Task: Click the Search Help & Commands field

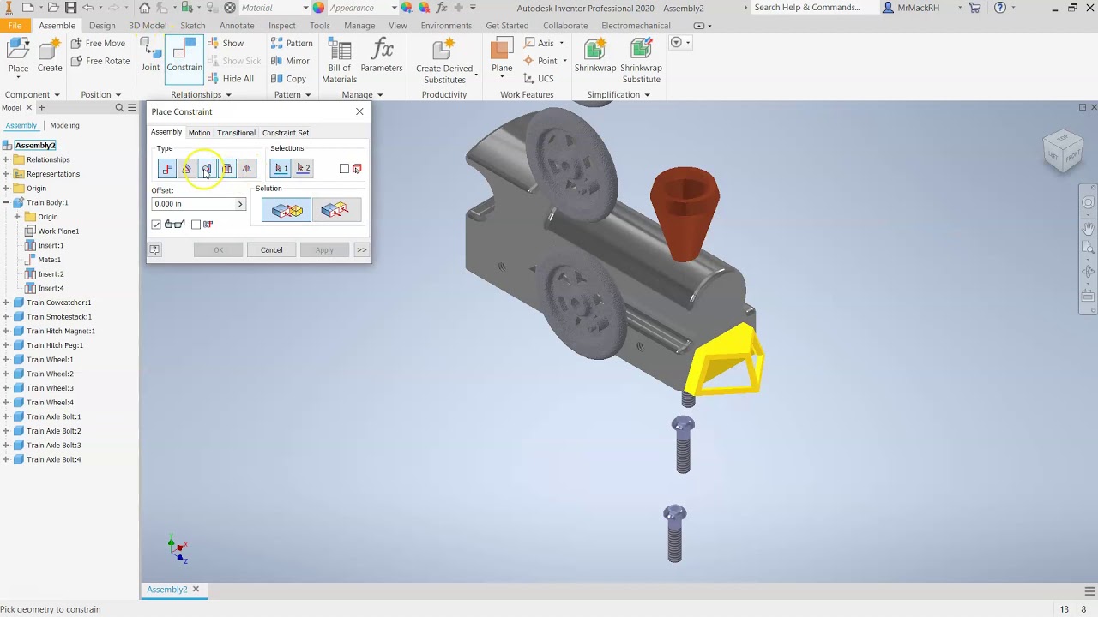Action: pyautogui.click(x=814, y=8)
